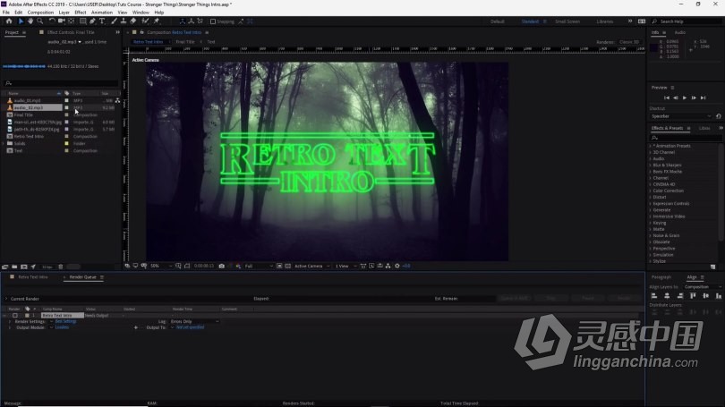Toggle render checkbox for Retro Text Intro
The height and width of the screenshot is (407, 725).
(x=14, y=316)
